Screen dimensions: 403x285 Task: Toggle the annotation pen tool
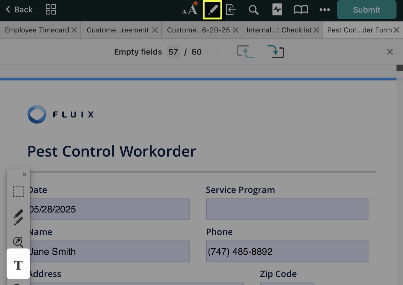coord(212,10)
